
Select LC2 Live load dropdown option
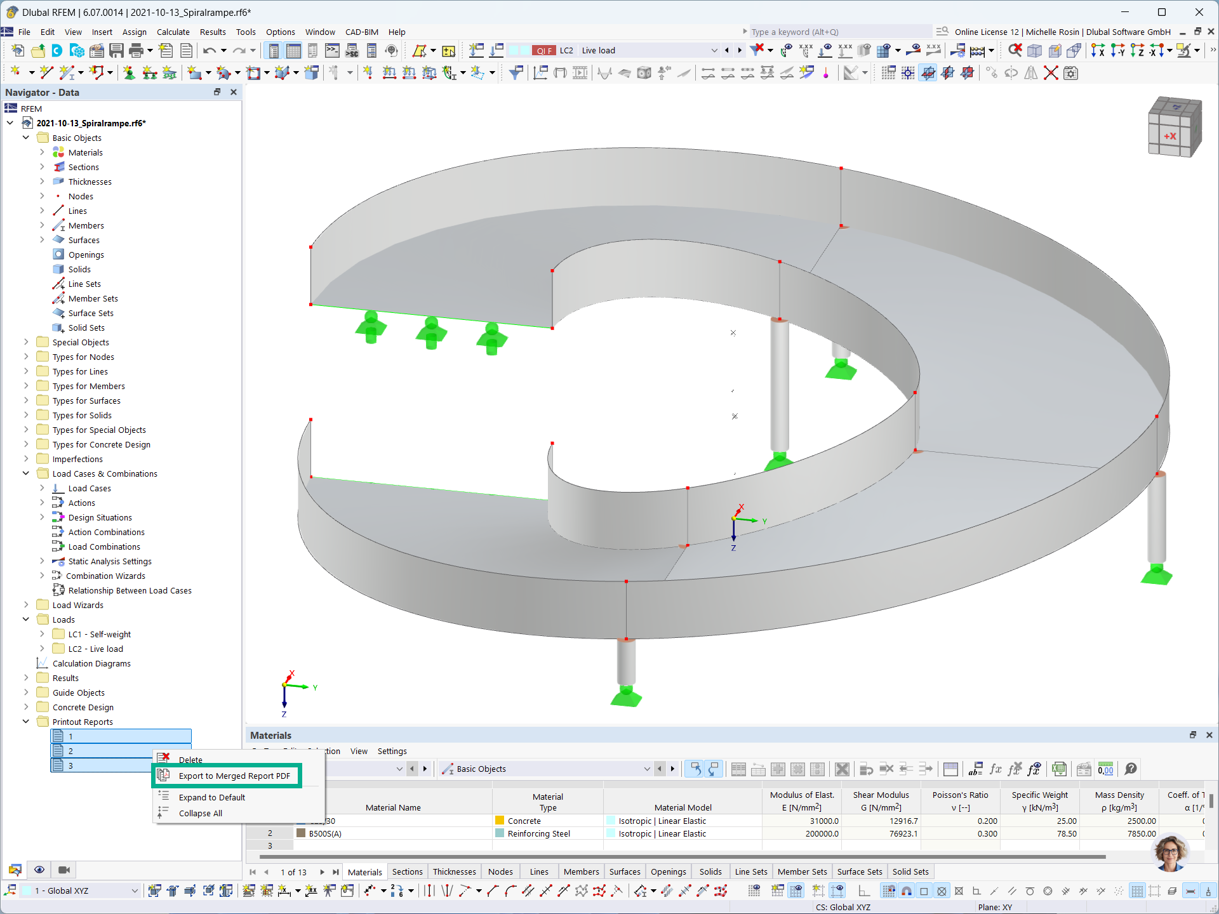tap(632, 49)
